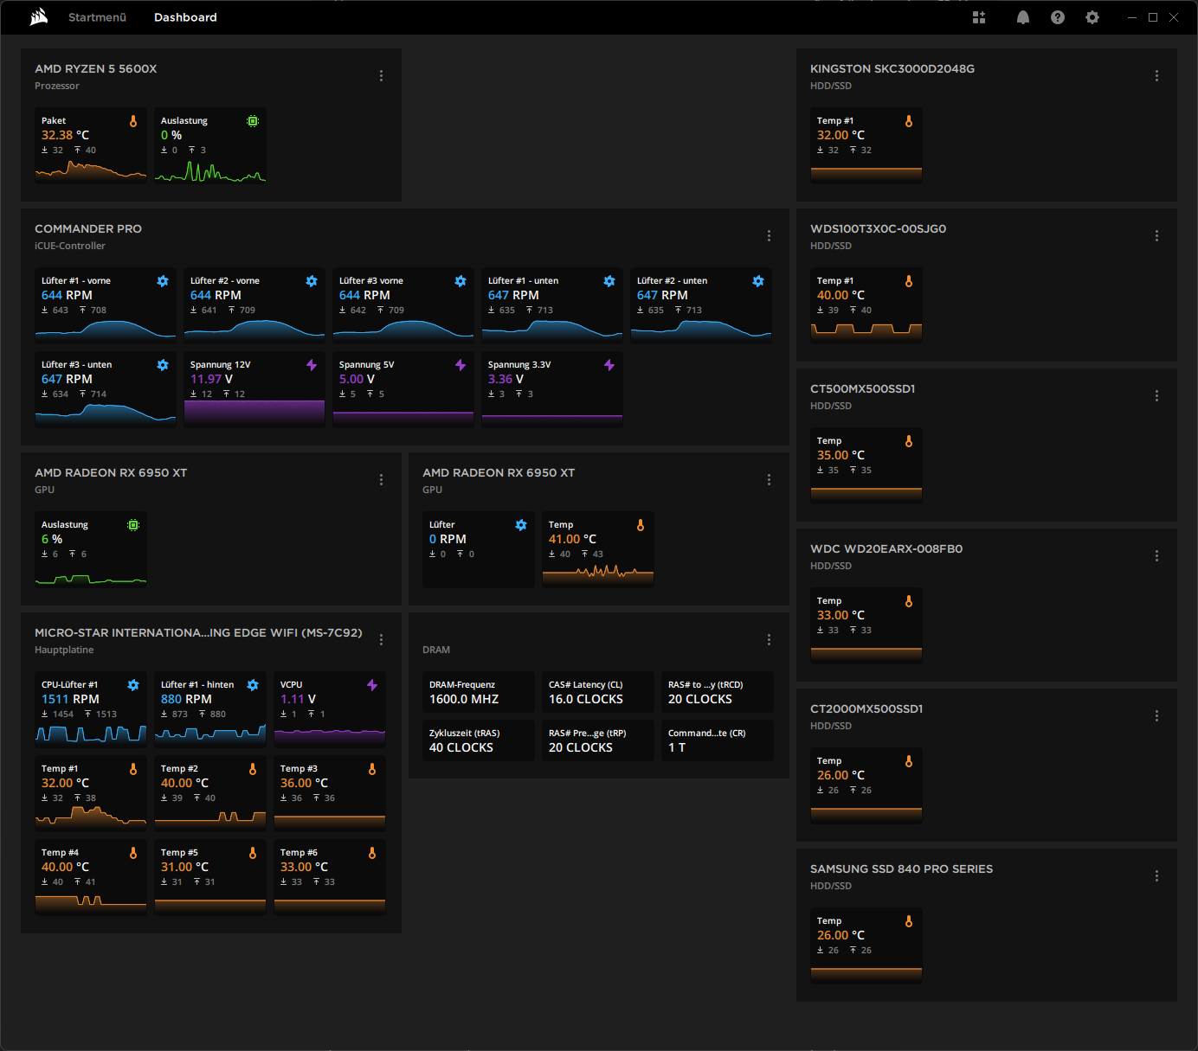Open CT2000MX500SSD1 options menu
1198x1051 pixels.
(1156, 716)
